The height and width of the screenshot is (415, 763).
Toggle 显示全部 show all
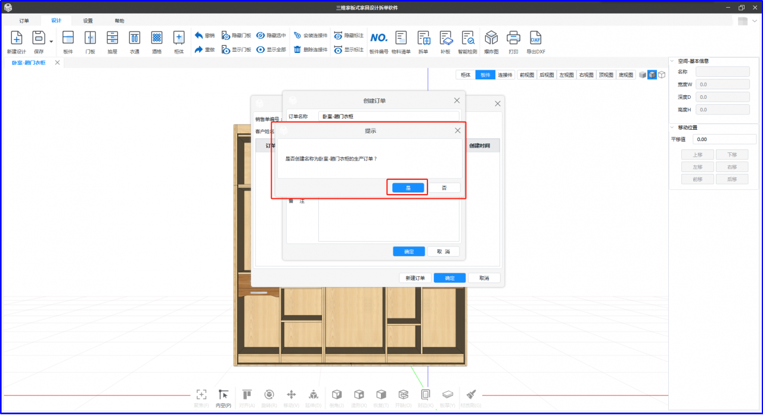point(271,49)
